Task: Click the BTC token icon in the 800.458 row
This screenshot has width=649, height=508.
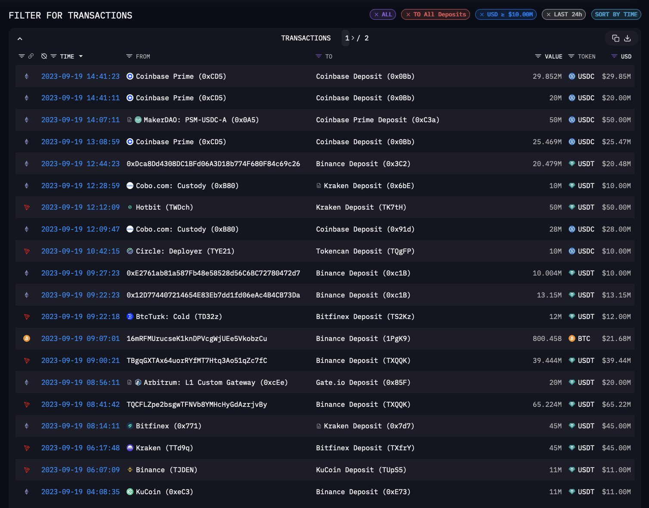Action: pyautogui.click(x=572, y=339)
